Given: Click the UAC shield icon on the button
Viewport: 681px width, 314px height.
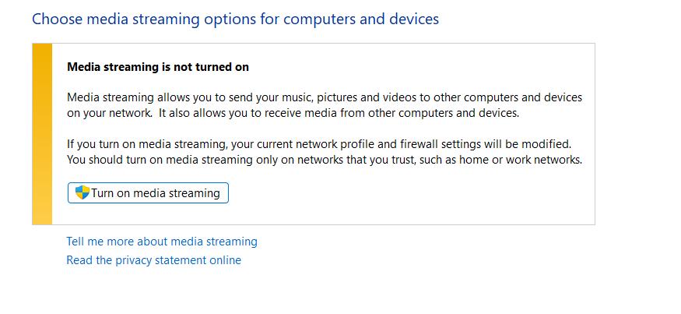Looking at the screenshot, I should (82, 192).
